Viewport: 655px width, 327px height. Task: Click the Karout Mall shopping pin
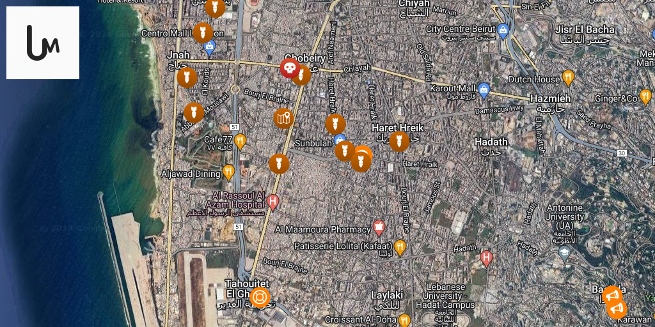pyautogui.click(x=484, y=91)
